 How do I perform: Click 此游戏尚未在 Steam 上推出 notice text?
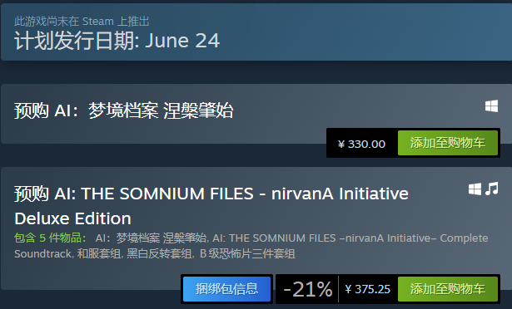(82, 22)
